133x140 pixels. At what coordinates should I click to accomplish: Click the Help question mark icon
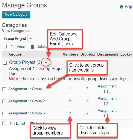[x=122, y=7]
